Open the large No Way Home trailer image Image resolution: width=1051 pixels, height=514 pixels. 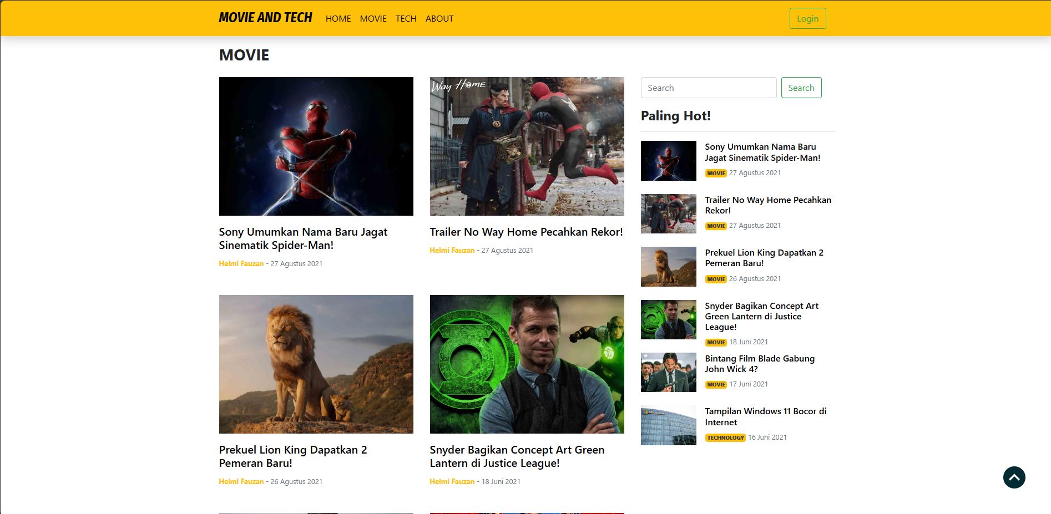527,146
